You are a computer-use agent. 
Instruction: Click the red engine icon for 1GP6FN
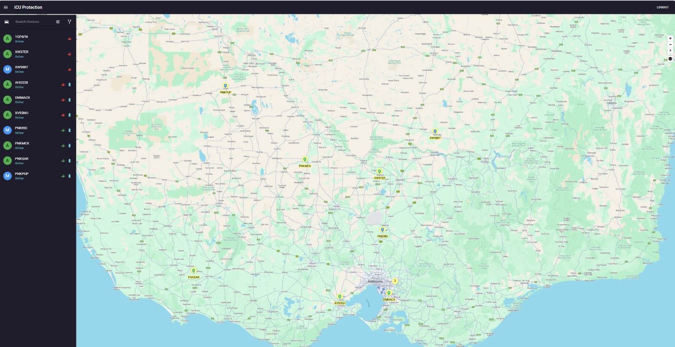(70, 39)
